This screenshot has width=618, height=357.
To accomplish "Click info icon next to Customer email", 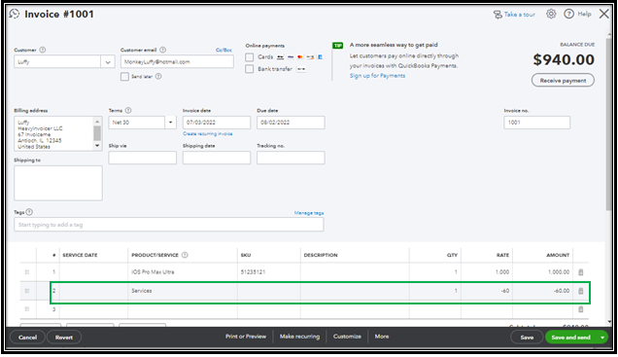I will click(x=163, y=50).
